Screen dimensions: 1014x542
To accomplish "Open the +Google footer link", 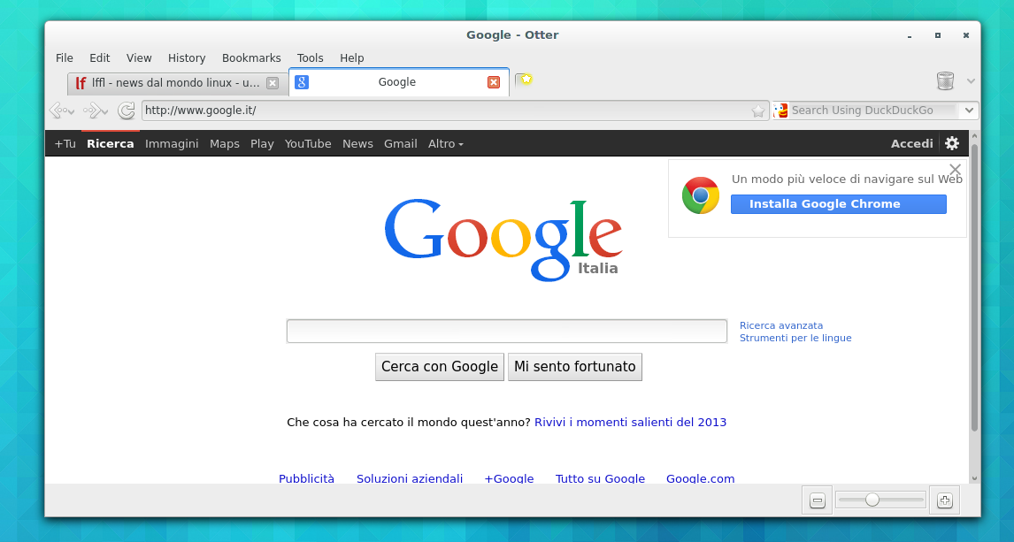I will coord(509,478).
